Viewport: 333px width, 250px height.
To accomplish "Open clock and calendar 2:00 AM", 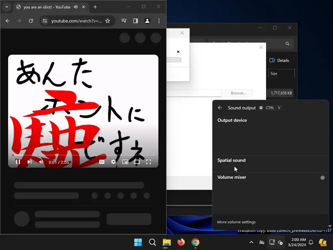I will pyautogui.click(x=297, y=242).
